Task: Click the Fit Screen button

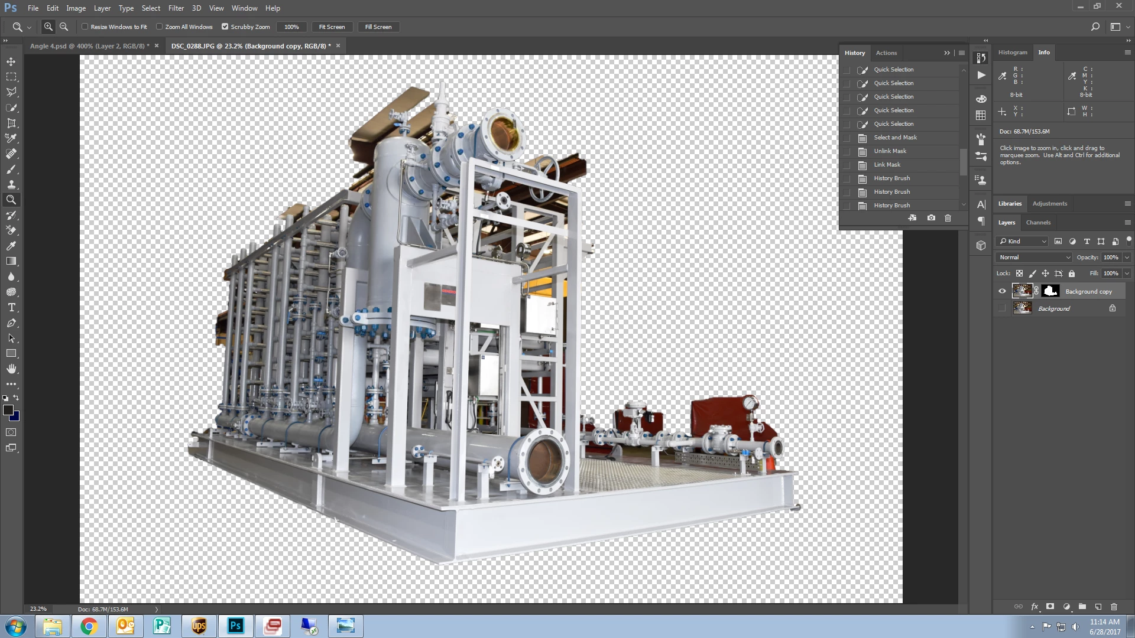Action: click(332, 27)
